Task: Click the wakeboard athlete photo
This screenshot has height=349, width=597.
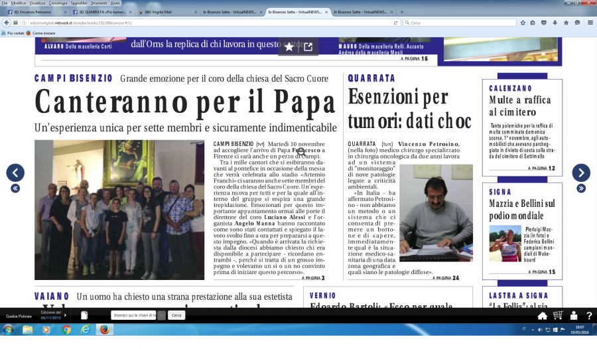Action: (x=505, y=244)
